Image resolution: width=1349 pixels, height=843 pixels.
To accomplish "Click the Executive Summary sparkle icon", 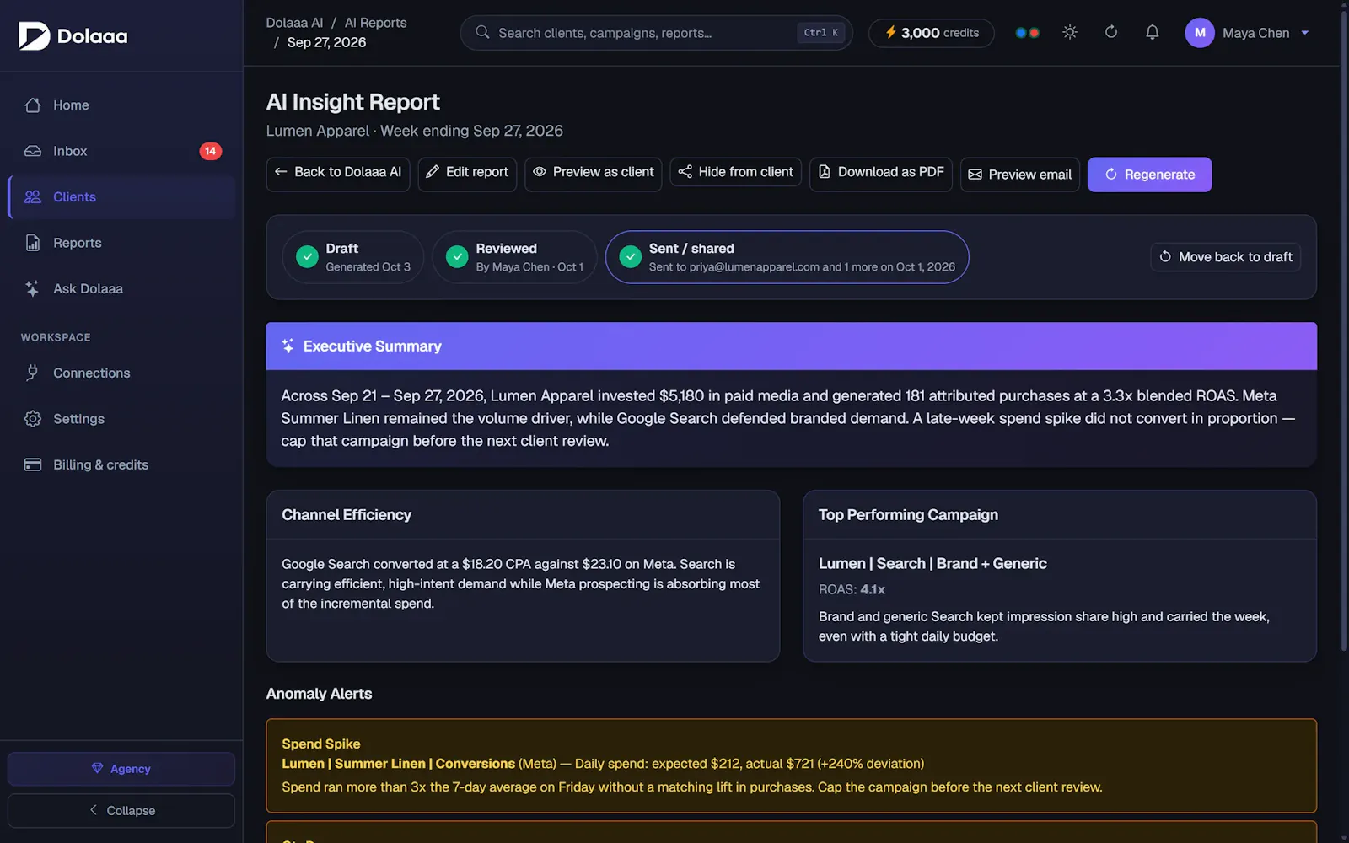I will (288, 346).
